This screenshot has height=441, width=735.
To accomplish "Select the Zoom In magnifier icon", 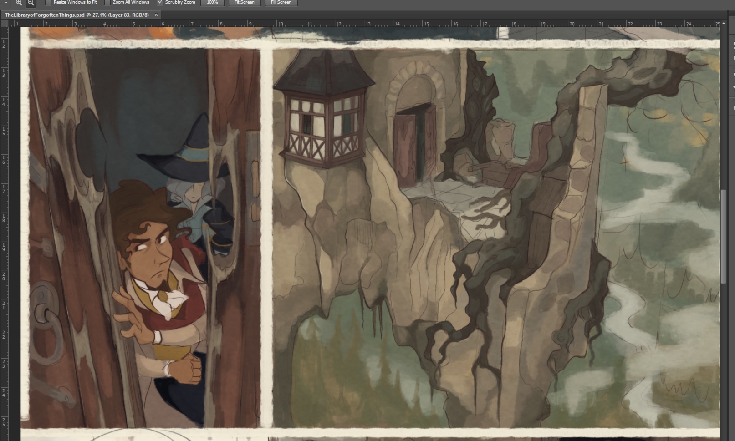I will point(19,3).
